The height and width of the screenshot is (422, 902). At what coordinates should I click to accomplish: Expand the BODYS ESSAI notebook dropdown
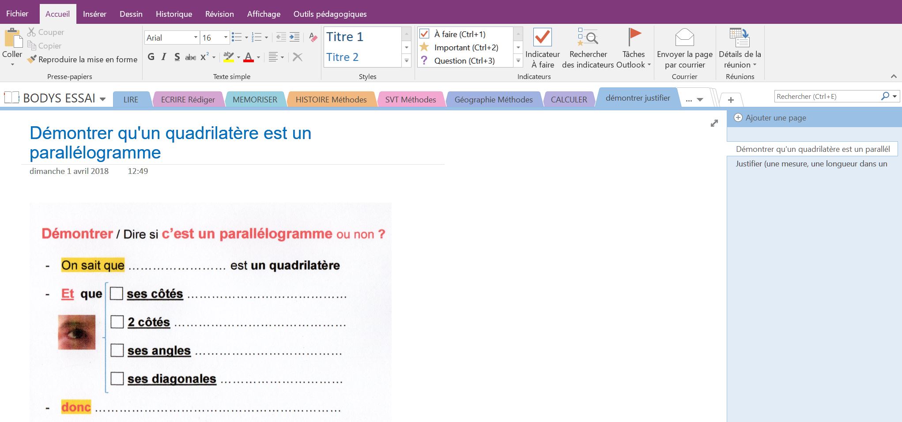coord(102,99)
